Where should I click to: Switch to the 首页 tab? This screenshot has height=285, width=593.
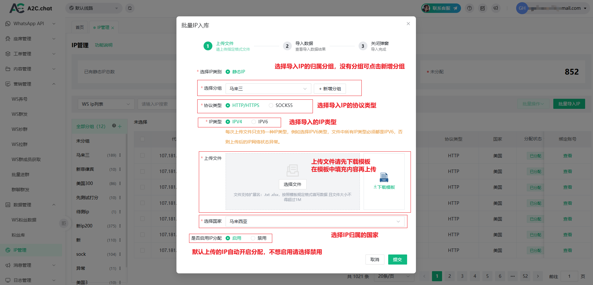(x=80, y=27)
